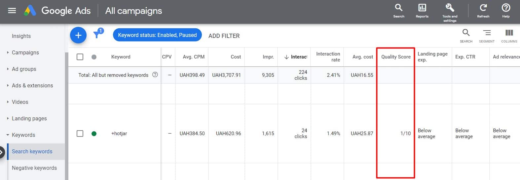Open the Segment options
This screenshot has width=520, height=180.
[487, 36]
